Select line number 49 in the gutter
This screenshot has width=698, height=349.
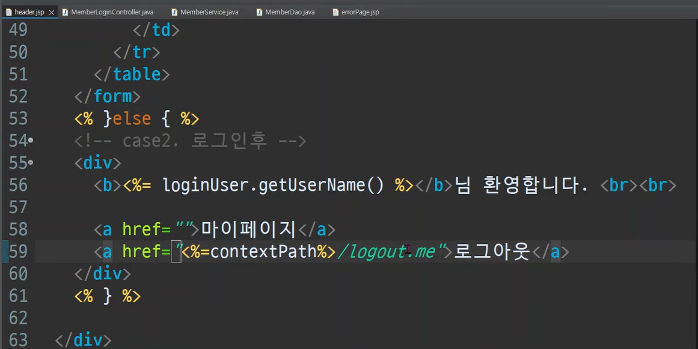[18, 30]
